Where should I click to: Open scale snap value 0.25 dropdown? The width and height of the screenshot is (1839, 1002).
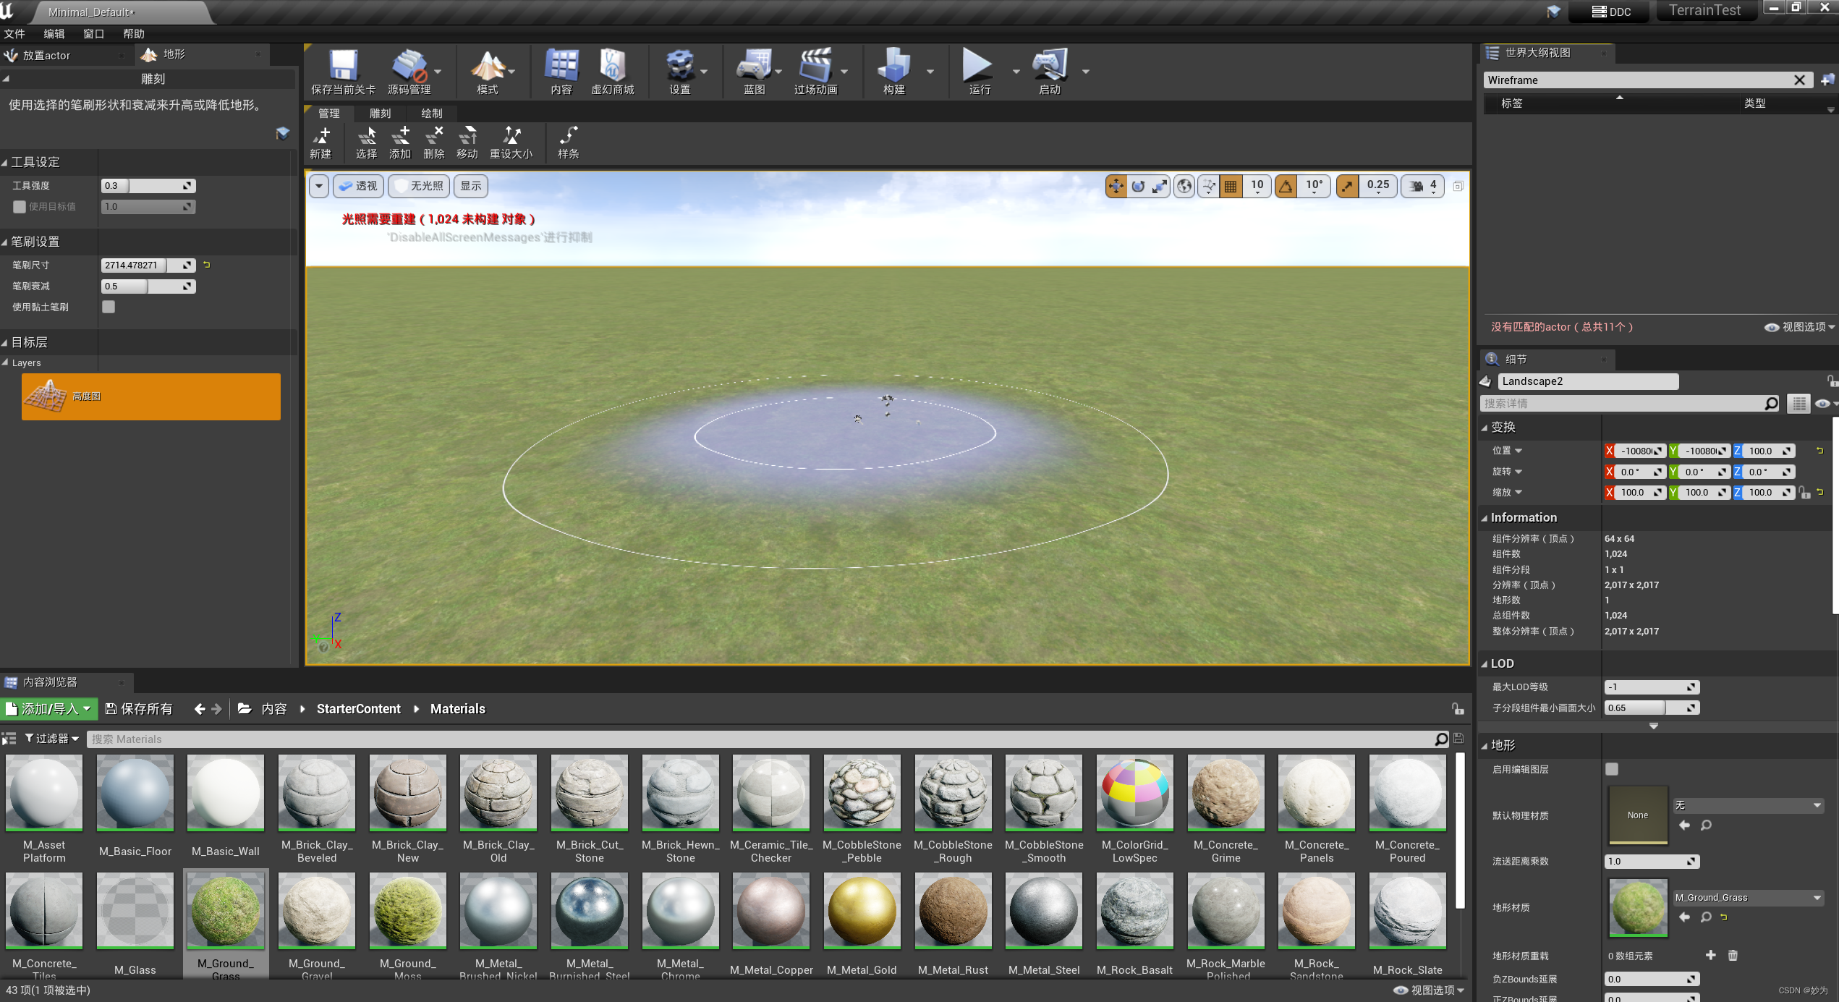point(1378,186)
